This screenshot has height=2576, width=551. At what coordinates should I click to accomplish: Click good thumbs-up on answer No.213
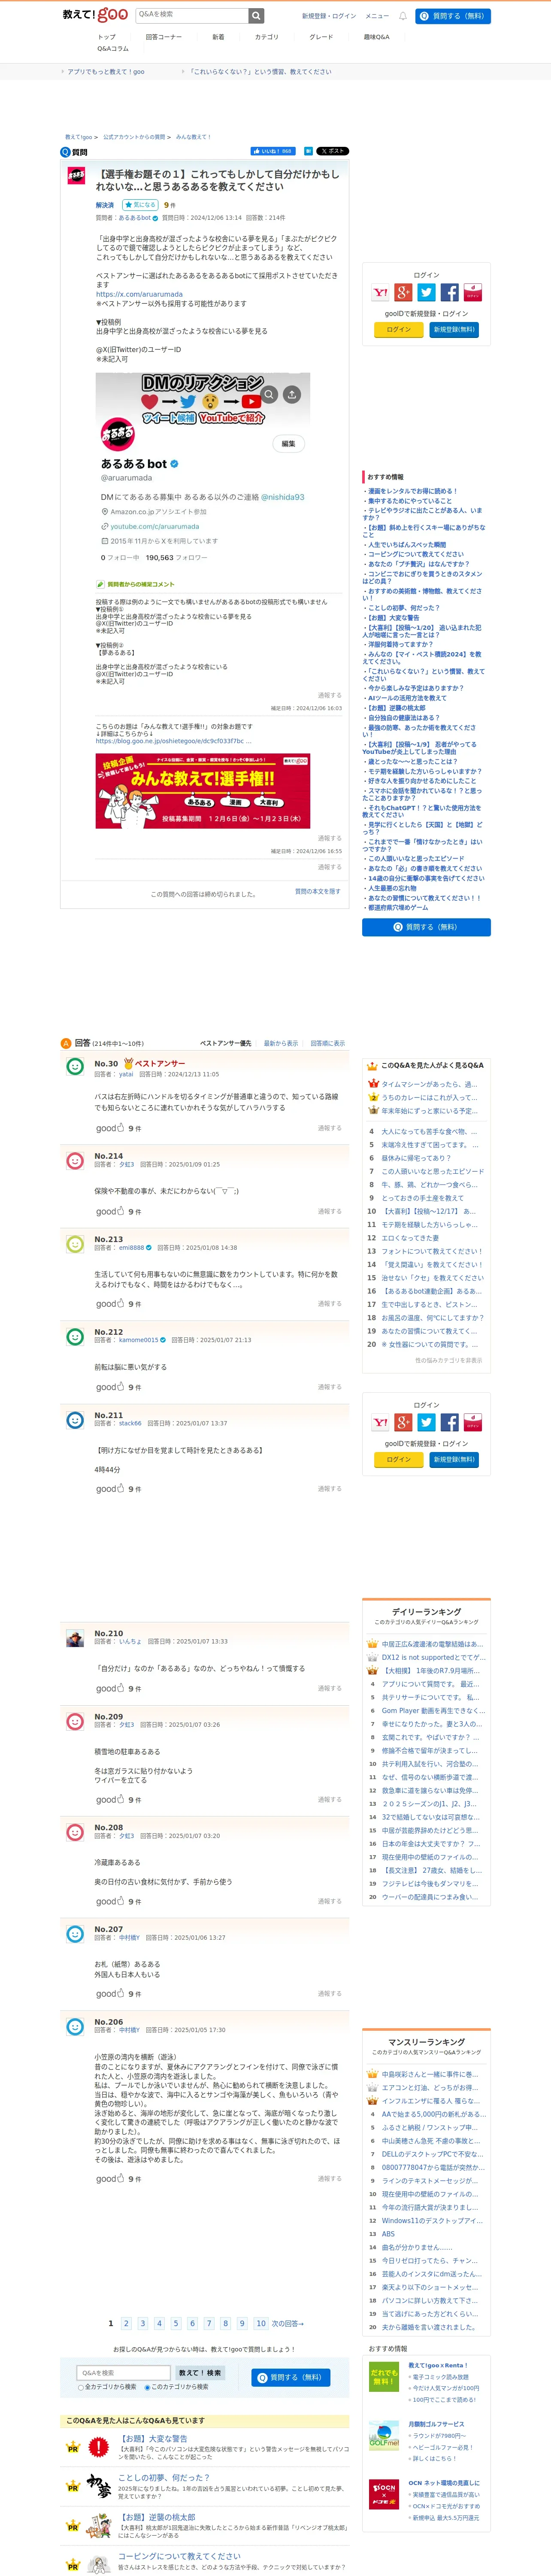110,1304
